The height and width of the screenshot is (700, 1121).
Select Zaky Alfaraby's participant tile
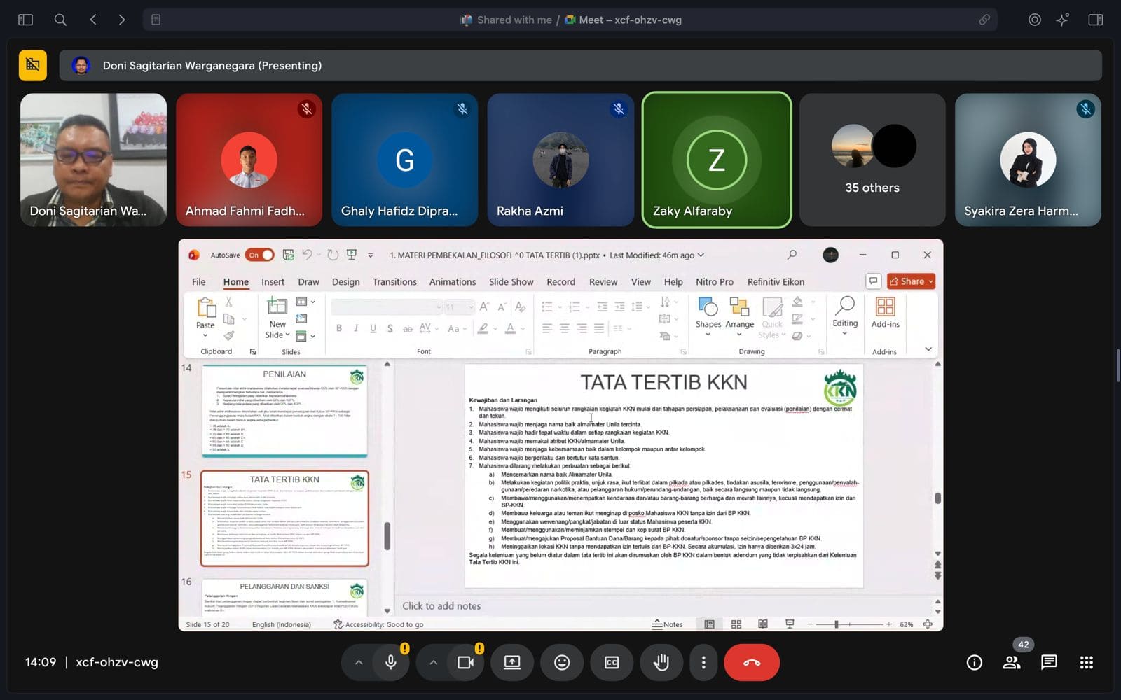click(x=716, y=160)
